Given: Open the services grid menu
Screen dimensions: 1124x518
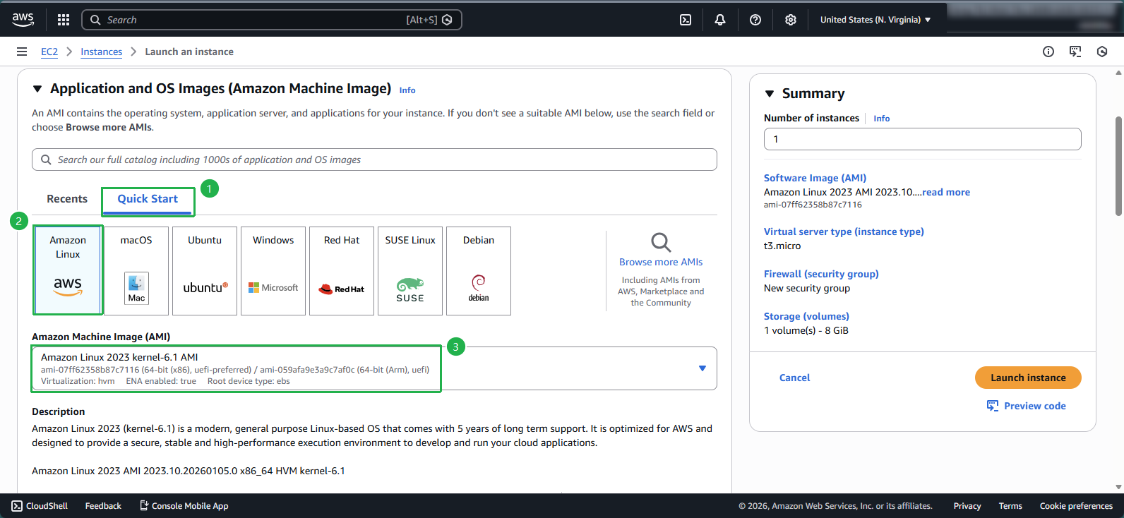Looking at the screenshot, I should point(64,20).
